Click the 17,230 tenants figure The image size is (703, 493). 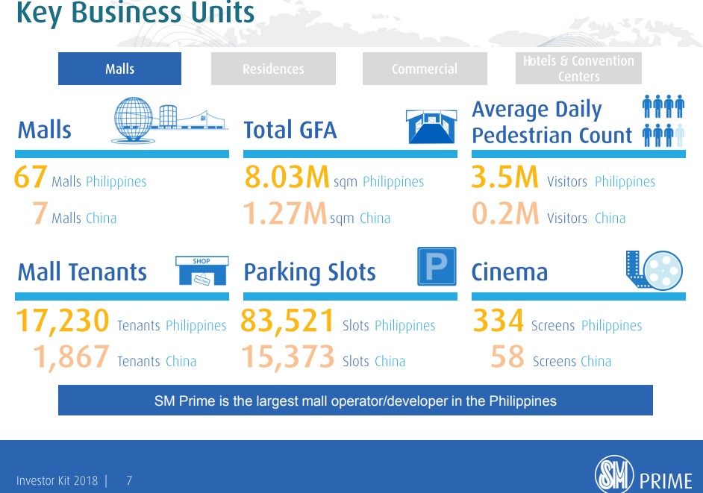63,321
